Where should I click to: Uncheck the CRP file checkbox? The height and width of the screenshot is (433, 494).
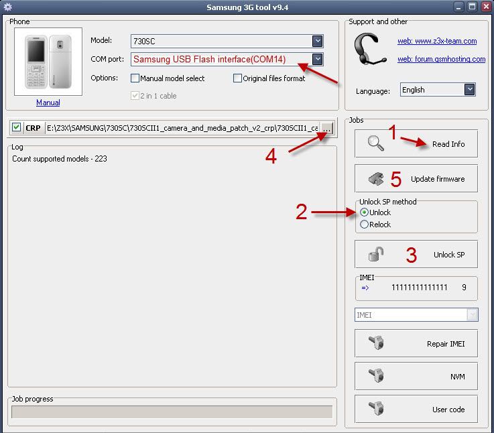tap(16, 127)
